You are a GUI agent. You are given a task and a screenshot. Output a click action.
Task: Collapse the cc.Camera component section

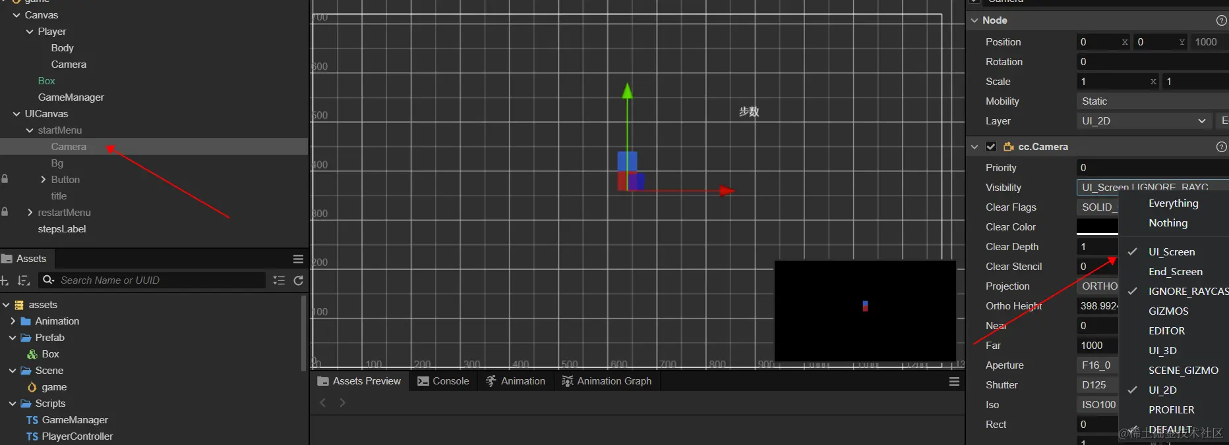tap(974, 147)
